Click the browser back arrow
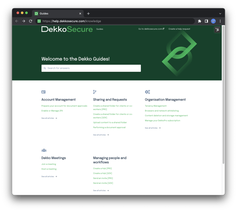This screenshot has height=211, width=237. (x=17, y=21)
